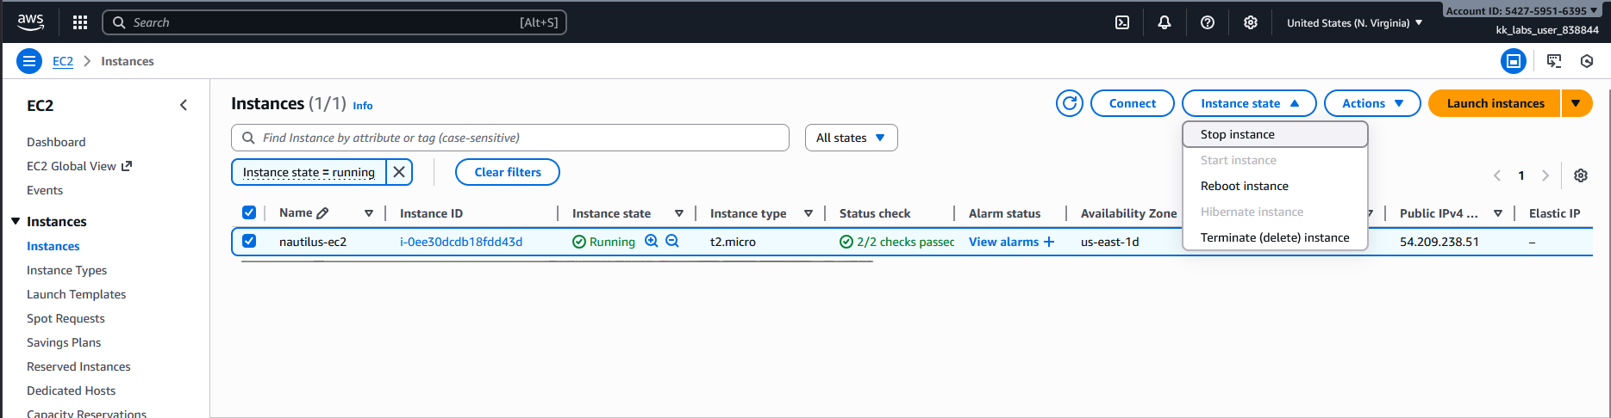Go to next page of instances
1611x418 pixels.
1545,175
